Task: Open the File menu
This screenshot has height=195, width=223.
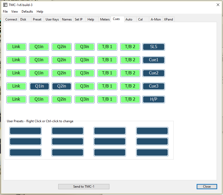Action: point(5,12)
